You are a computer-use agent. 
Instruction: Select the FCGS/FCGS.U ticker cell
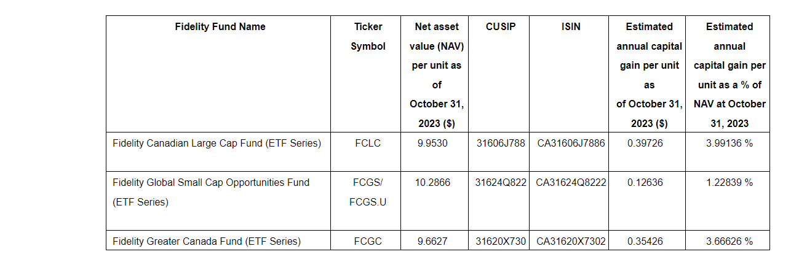tap(368, 192)
